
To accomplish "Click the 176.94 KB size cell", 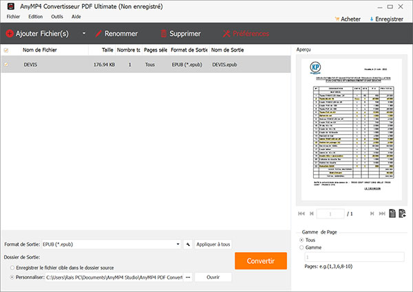I will (105, 65).
